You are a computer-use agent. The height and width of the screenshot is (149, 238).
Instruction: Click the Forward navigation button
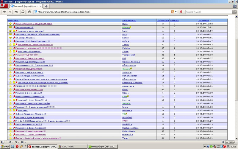pos(10,12)
